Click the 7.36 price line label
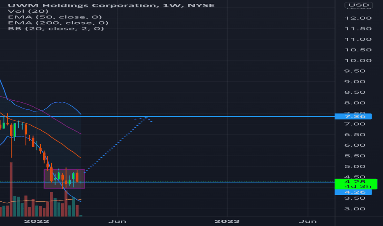The width and height of the screenshot is (383, 226). 353,117
